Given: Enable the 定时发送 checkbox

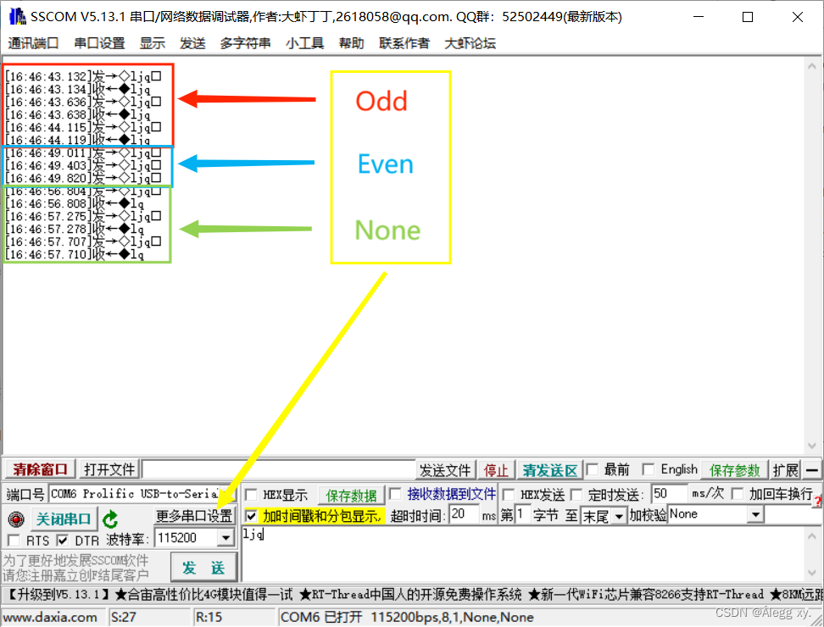Looking at the screenshot, I should click(x=577, y=495).
